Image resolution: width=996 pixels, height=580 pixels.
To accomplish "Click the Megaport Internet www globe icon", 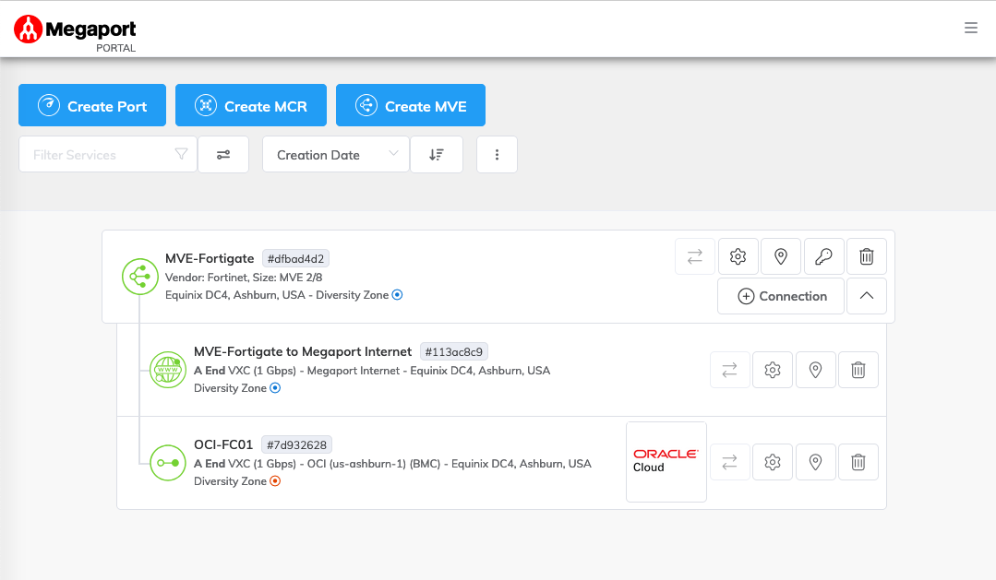I will (168, 370).
